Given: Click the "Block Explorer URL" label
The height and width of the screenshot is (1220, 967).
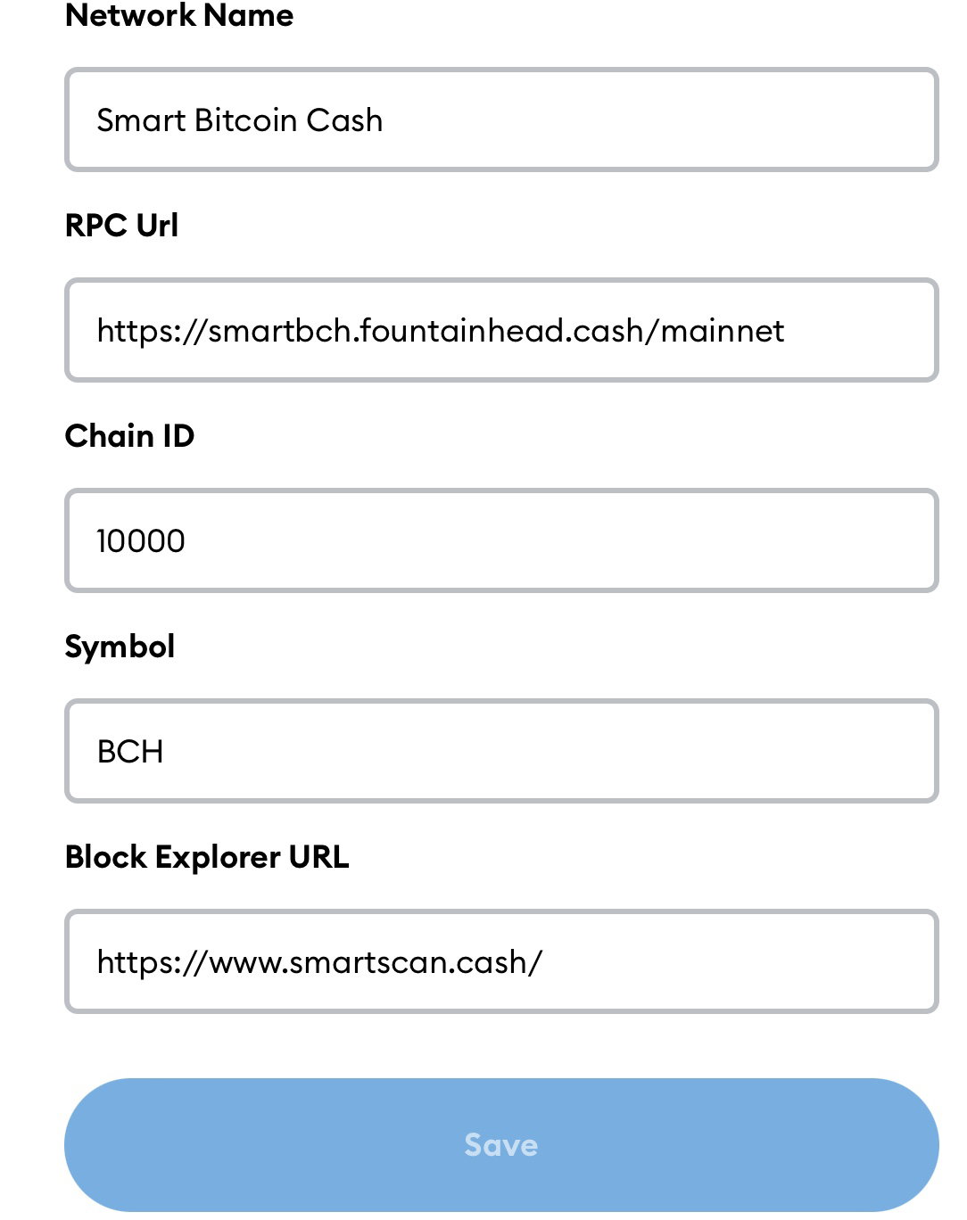Looking at the screenshot, I should tap(207, 857).
